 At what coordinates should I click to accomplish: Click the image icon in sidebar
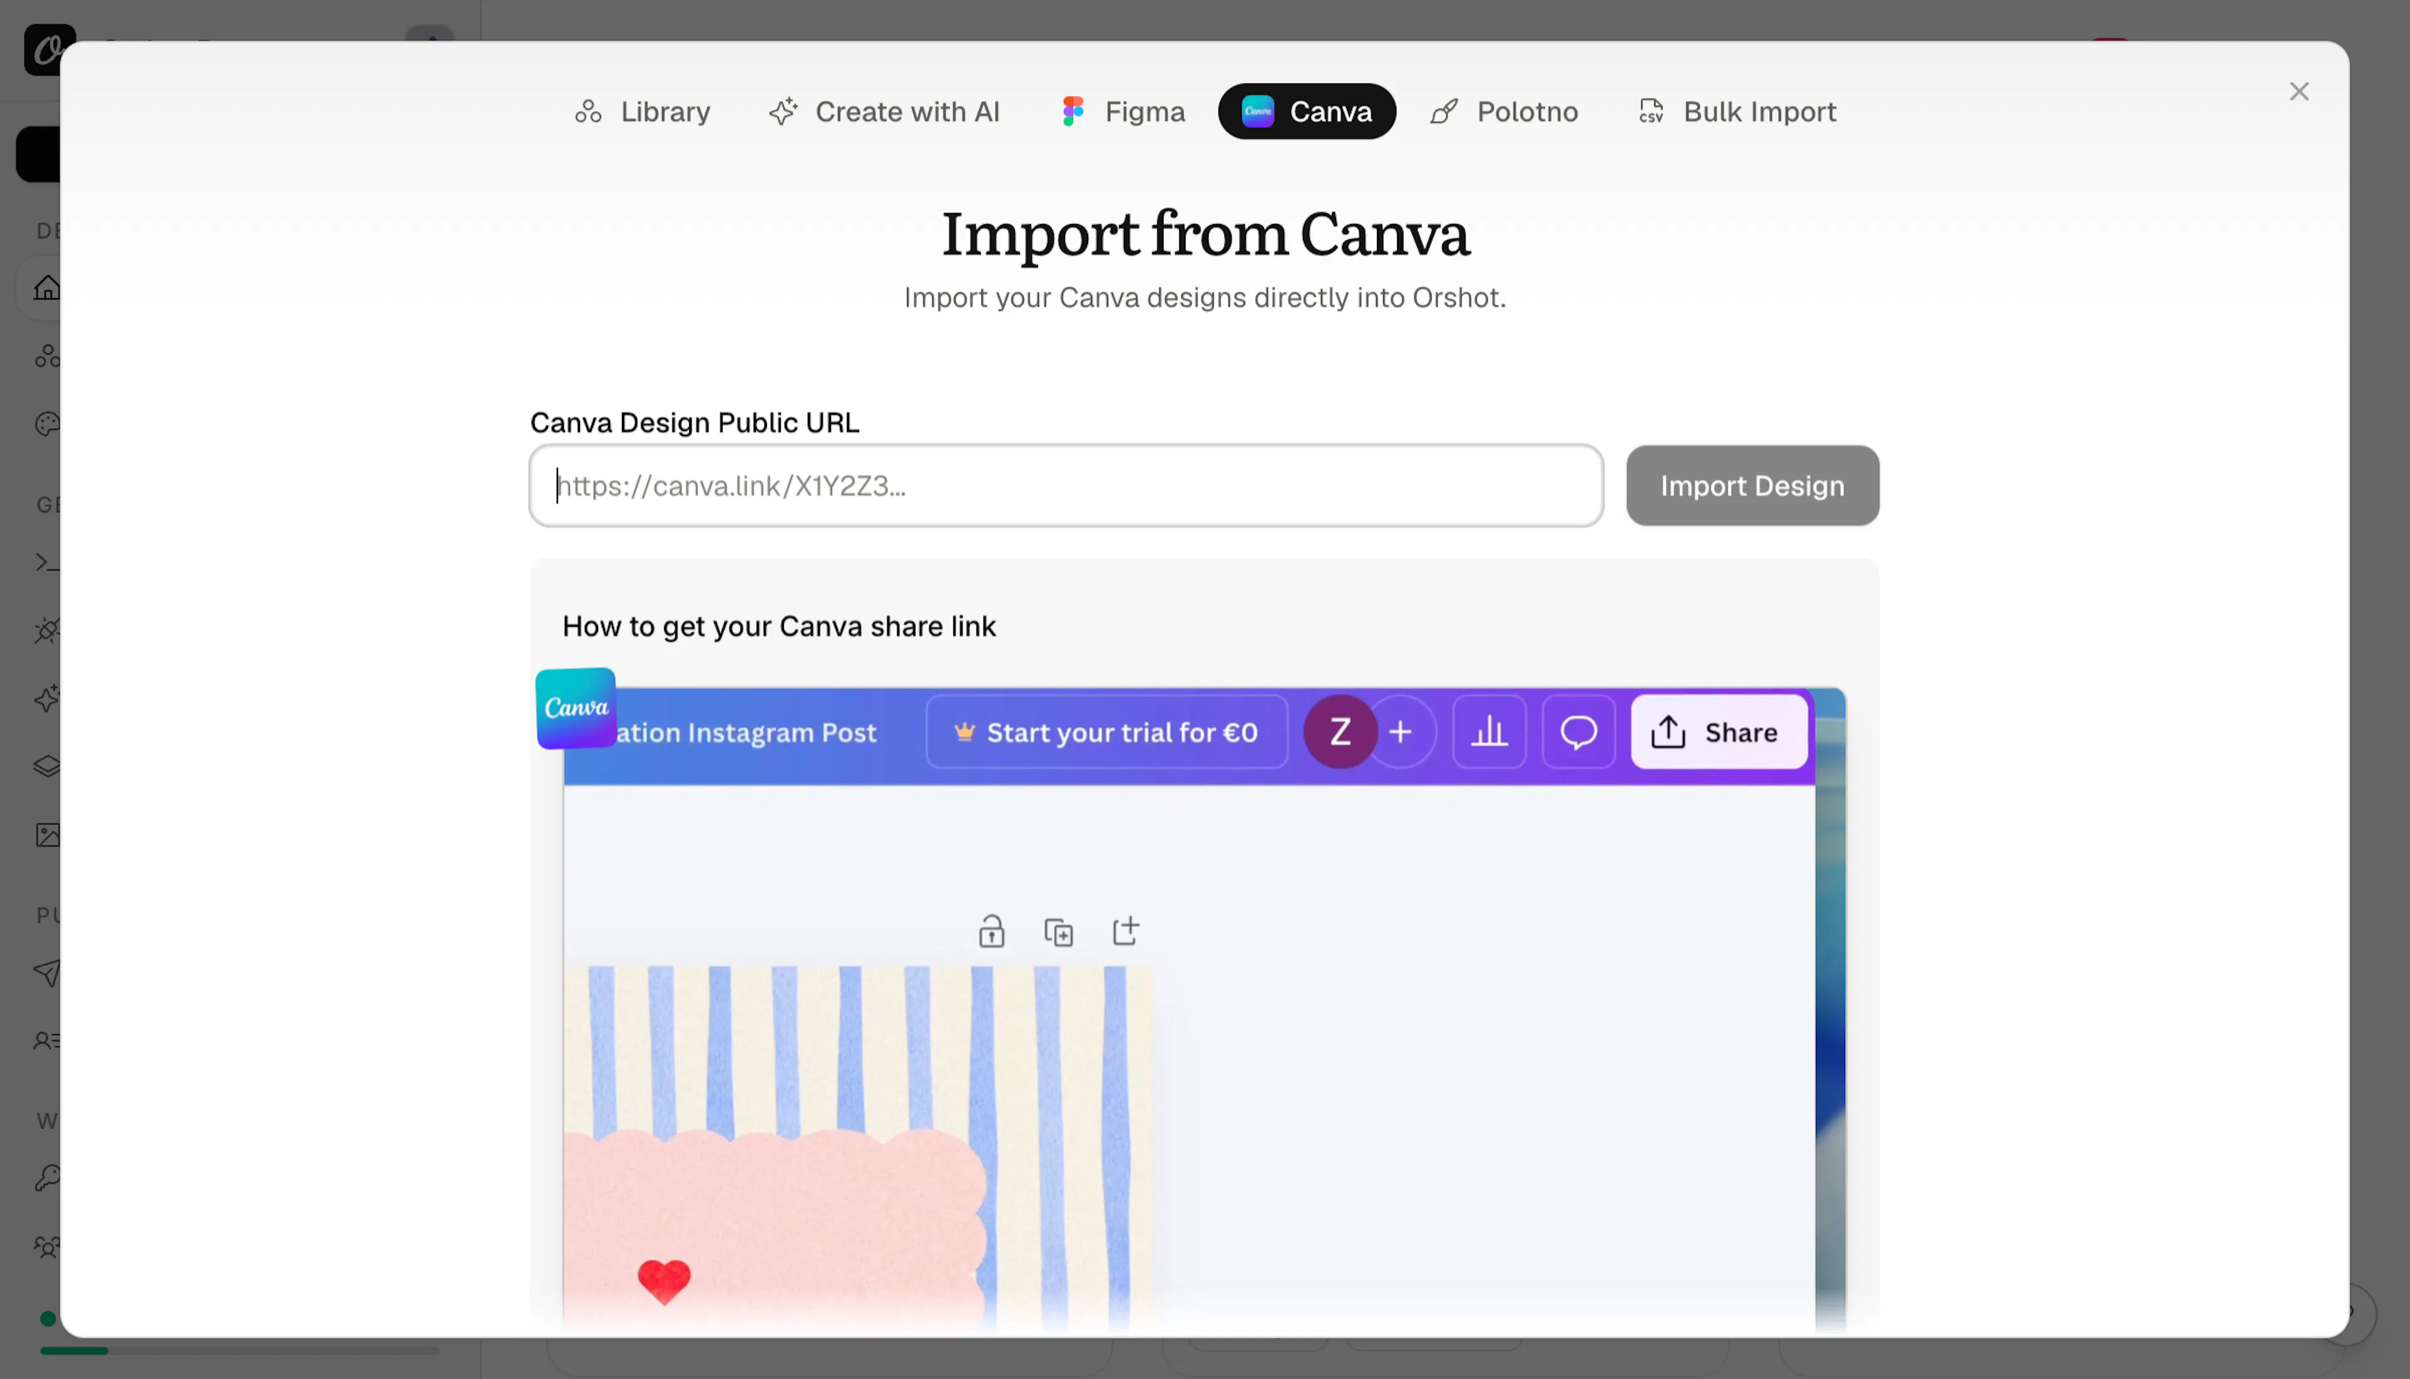46,834
